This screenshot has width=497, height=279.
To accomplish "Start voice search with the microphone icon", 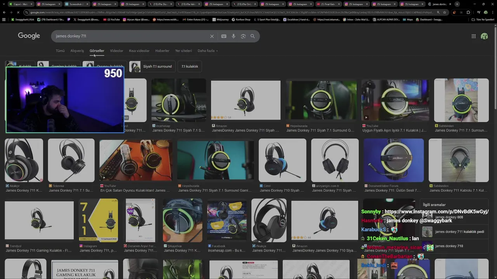I will pos(233,36).
